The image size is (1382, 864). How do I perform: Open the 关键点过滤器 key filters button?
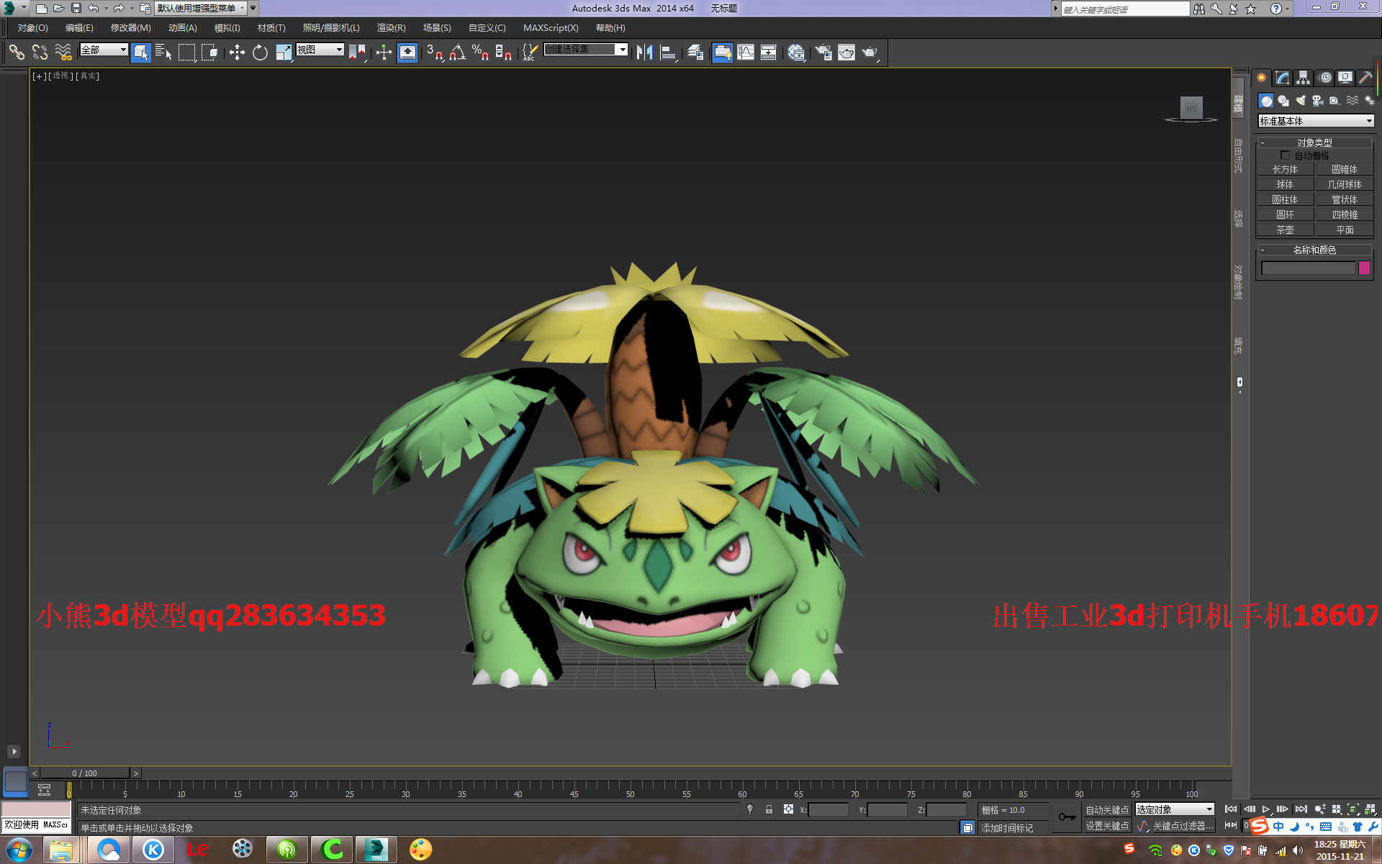[1182, 827]
